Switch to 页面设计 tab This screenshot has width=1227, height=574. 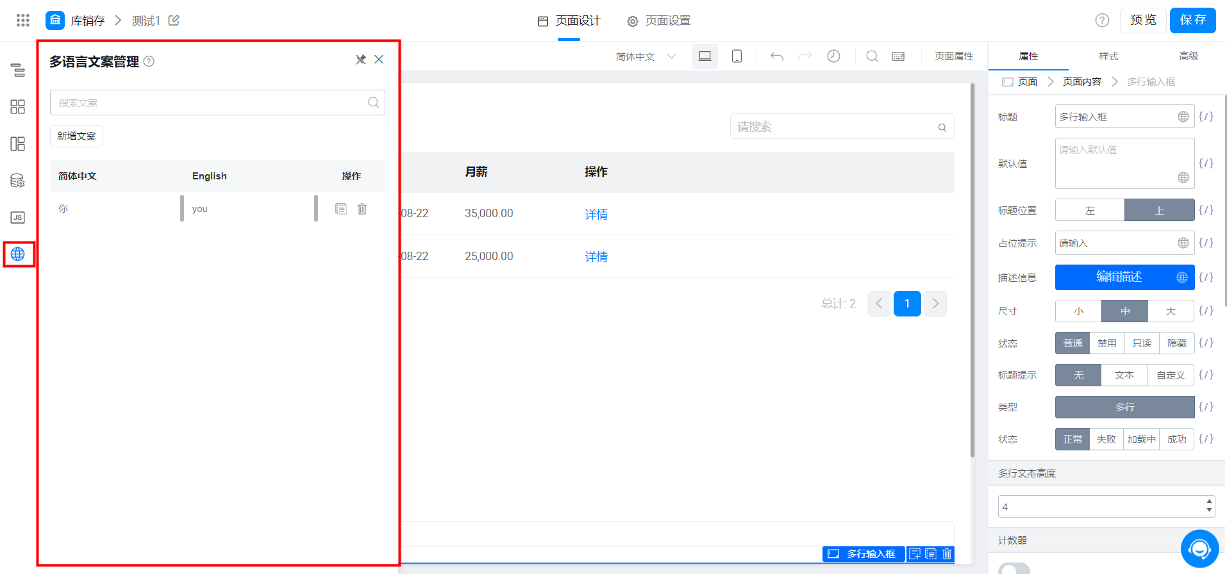(x=569, y=20)
